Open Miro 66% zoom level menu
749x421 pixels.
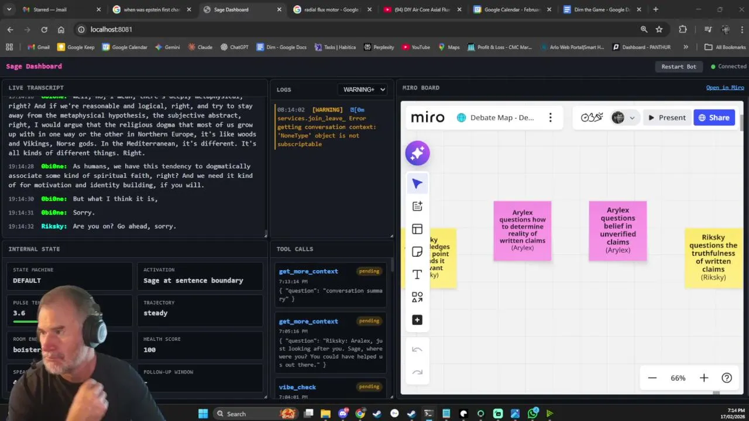(x=678, y=378)
